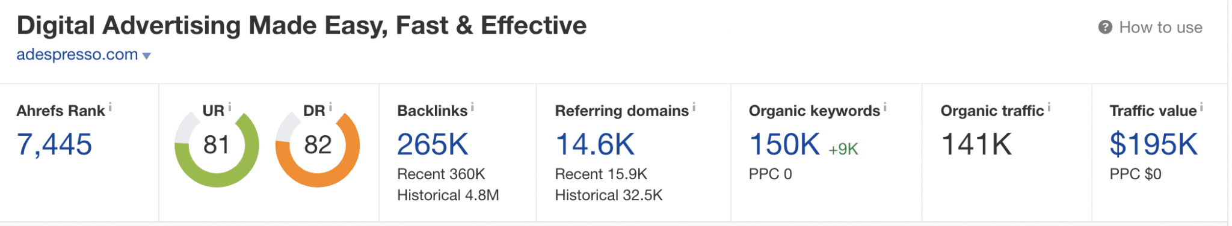
Task: Click the How to use question mark icon
Action: click(x=1105, y=27)
